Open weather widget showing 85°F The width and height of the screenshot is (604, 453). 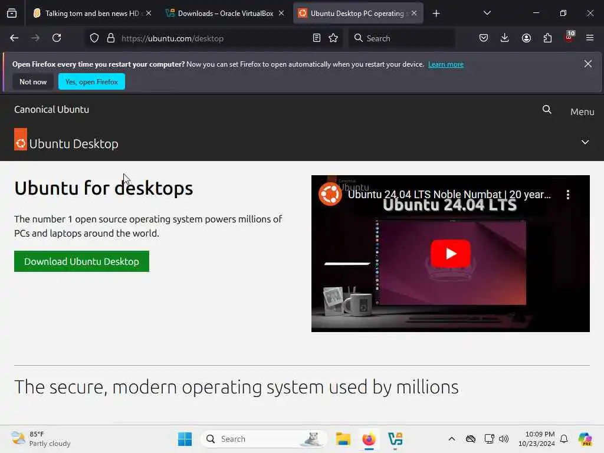coord(41,439)
